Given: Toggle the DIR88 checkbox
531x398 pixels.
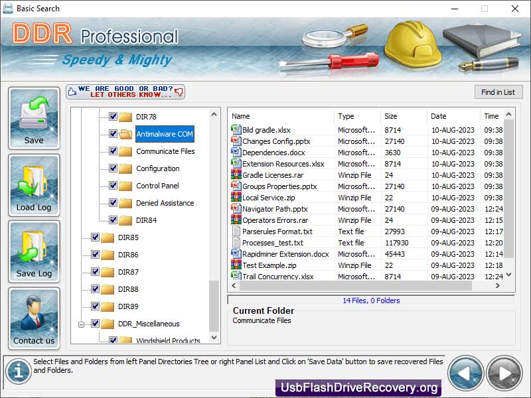Looking at the screenshot, I should click(x=95, y=289).
